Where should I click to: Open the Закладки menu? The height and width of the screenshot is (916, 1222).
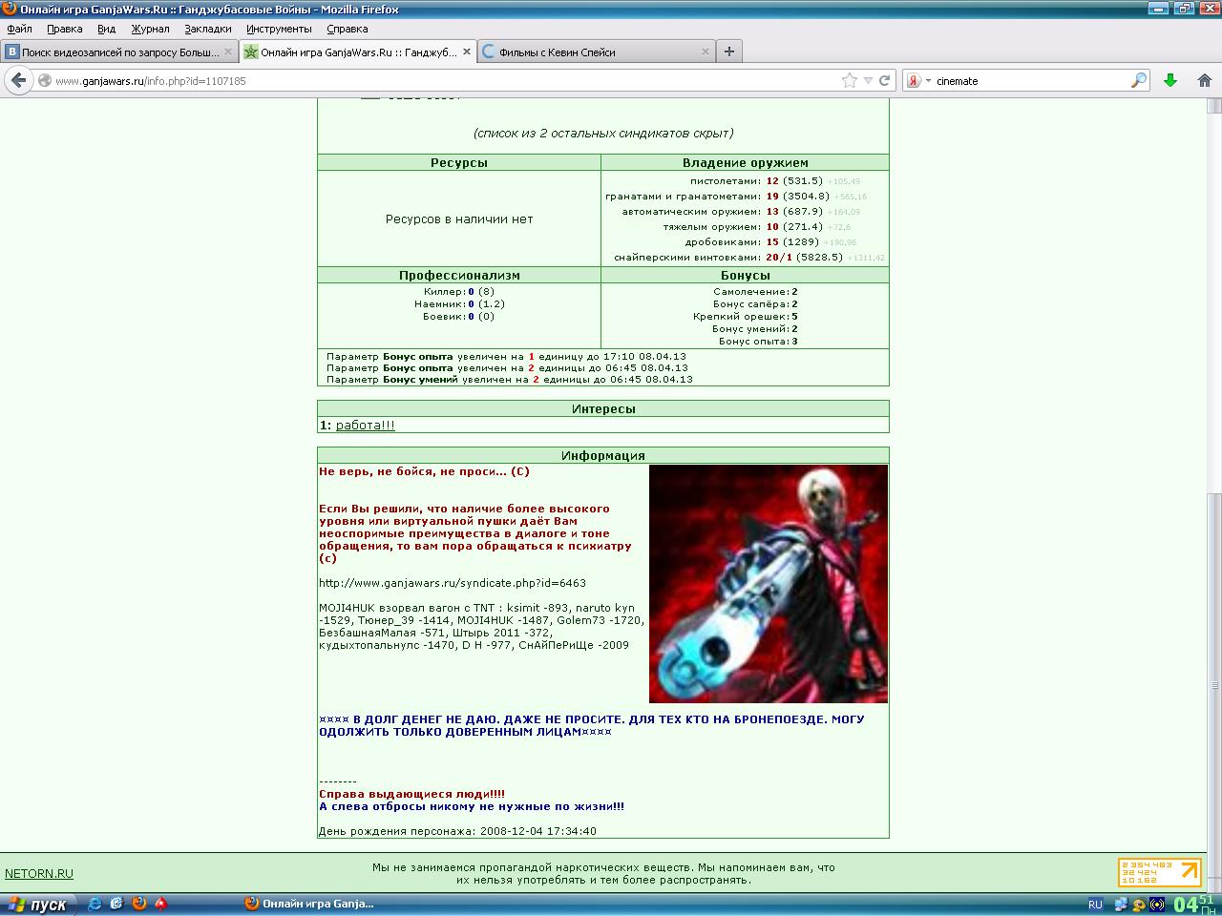click(208, 29)
